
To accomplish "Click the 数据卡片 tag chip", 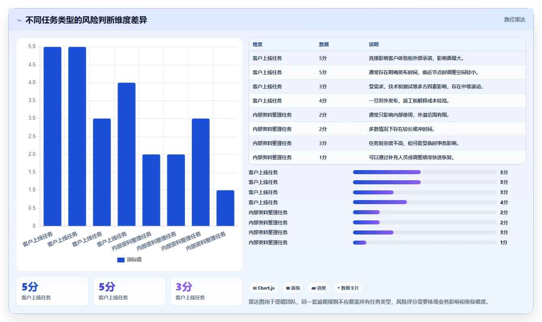I will [348, 288].
